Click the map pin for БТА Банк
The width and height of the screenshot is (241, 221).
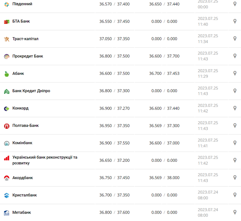[235, 21]
